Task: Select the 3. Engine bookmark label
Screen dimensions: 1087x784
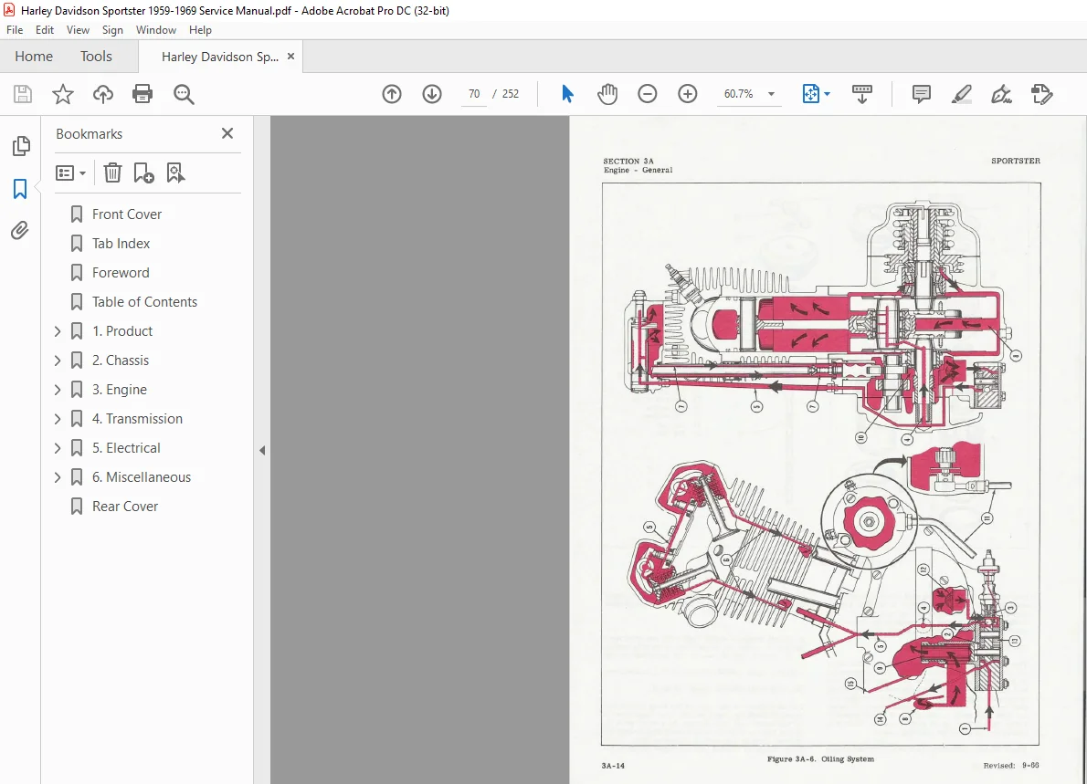Action: pos(120,389)
